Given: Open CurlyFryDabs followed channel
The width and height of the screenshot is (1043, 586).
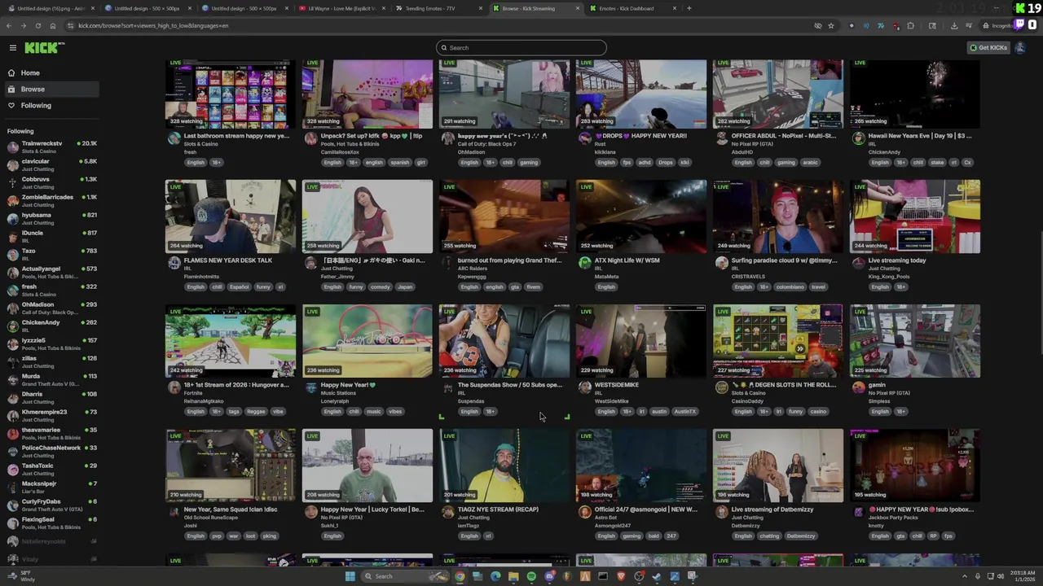Looking at the screenshot, I should tap(51, 505).
